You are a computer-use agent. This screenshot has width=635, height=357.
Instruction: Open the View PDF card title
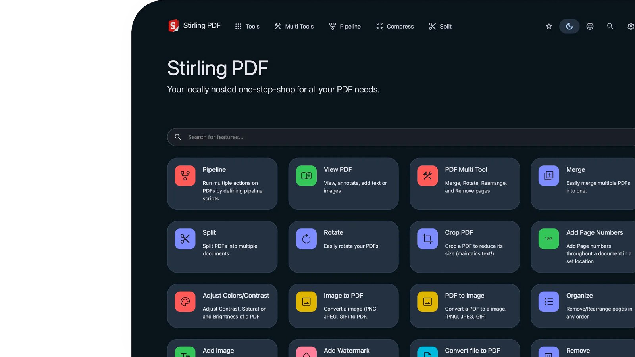(338, 169)
